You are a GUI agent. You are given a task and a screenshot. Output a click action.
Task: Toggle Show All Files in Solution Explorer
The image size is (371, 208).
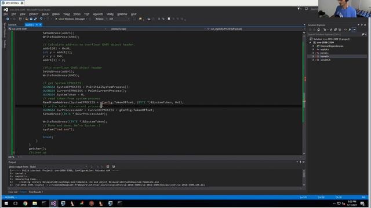click(x=340, y=29)
